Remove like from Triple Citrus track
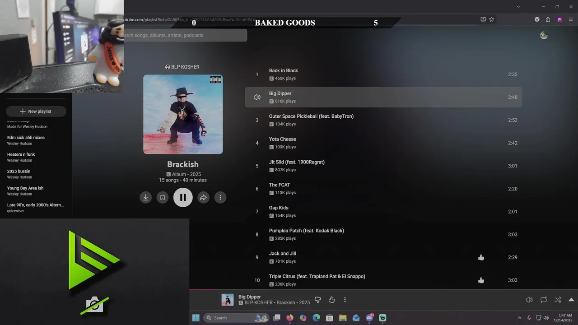Image resolution: width=578 pixels, height=325 pixels. click(481, 280)
